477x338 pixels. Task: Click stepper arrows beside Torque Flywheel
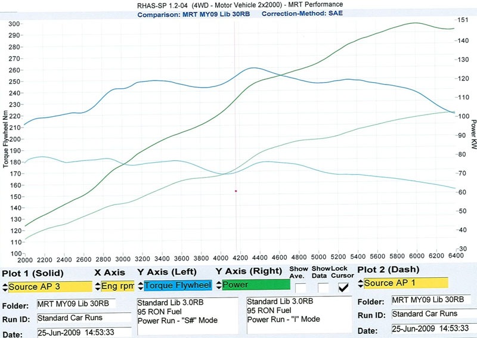141,286
